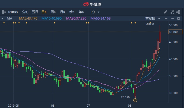Click the 06 month axis label

pos(53,106)
